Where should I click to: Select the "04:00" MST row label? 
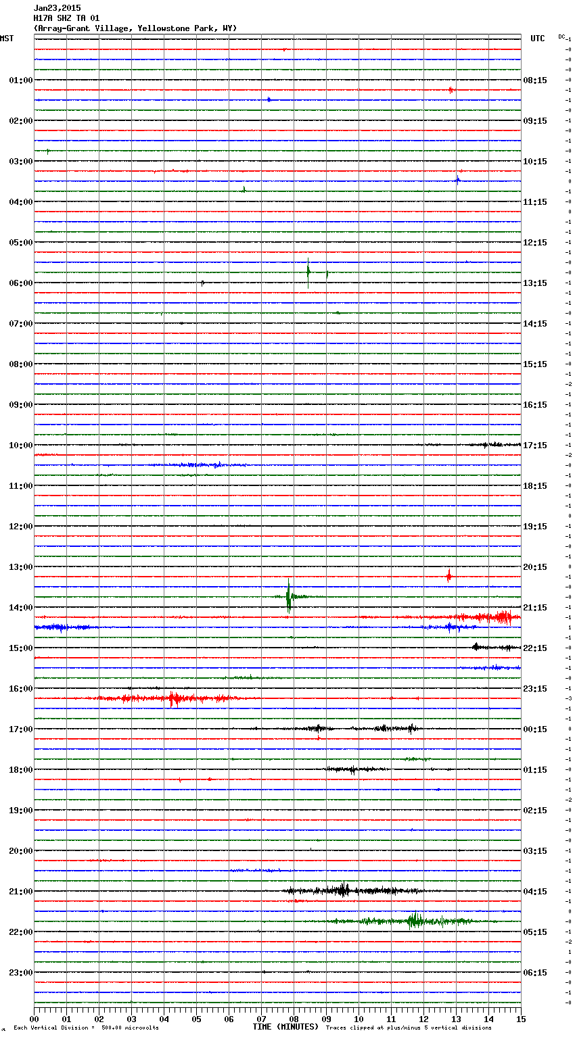tap(21, 202)
